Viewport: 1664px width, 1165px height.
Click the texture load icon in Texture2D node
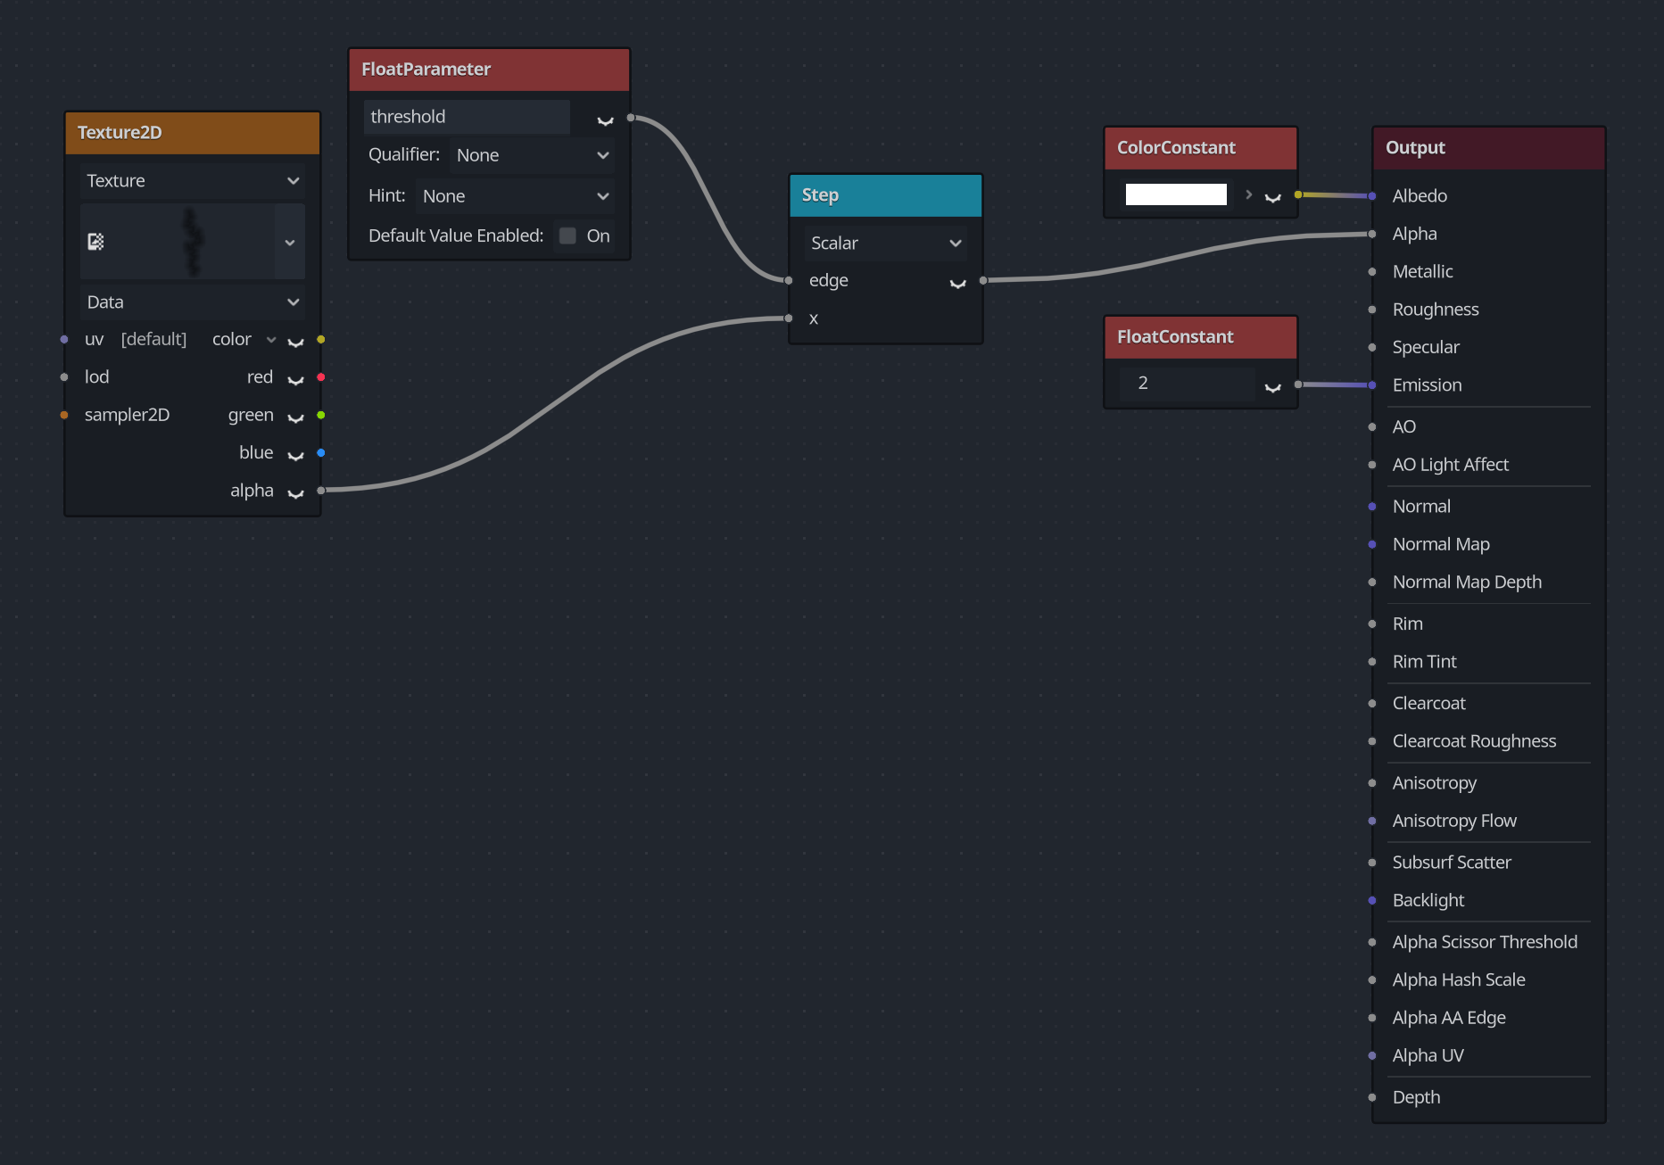pyautogui.click(x=95, y=242)
